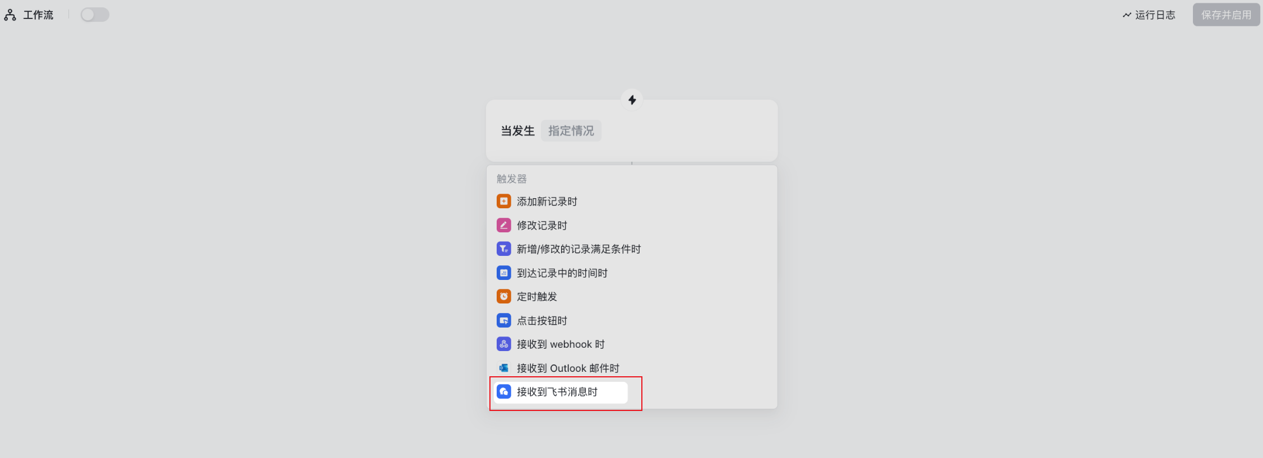Click the 保存并启用 button

1226,15
